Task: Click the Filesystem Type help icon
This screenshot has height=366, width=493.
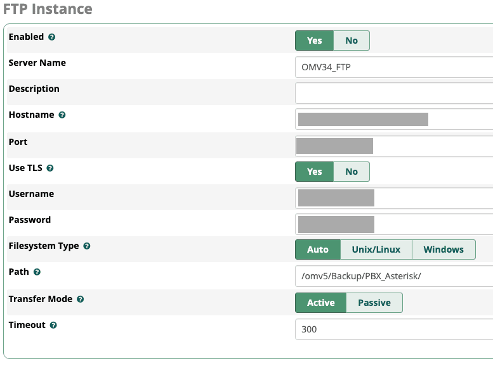Action: coord(87,246)
